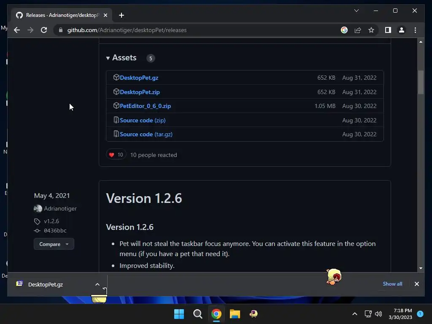The image size is (432, 324).
Task: Download Source code (tar.gz)
Action: pos(146,135)
